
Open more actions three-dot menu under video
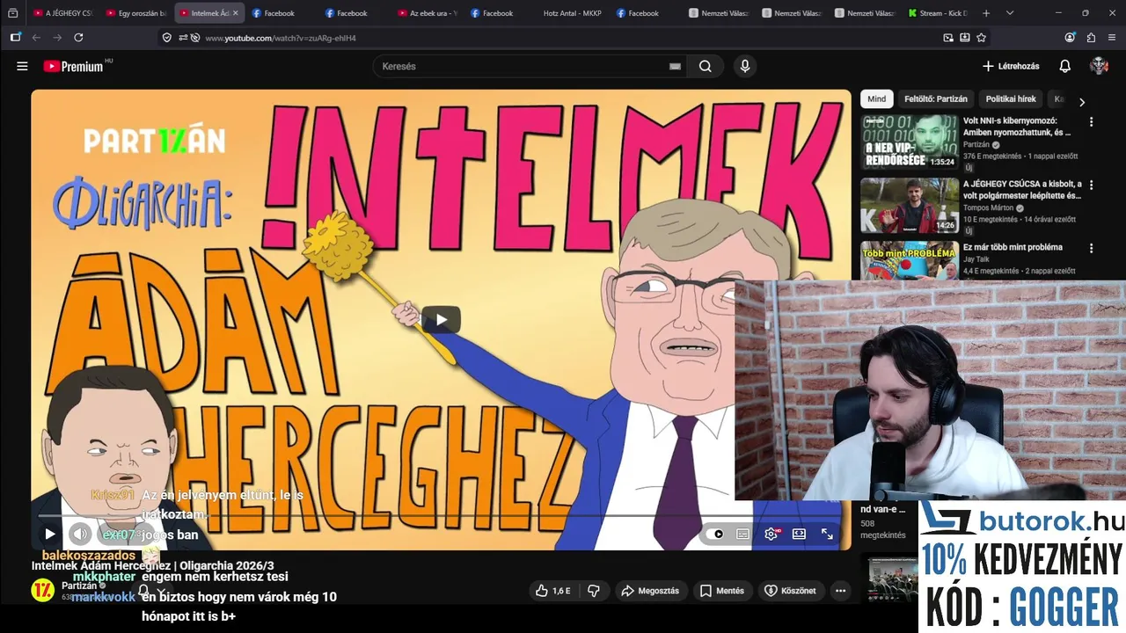pyautogui.click(x=840, y=591)
